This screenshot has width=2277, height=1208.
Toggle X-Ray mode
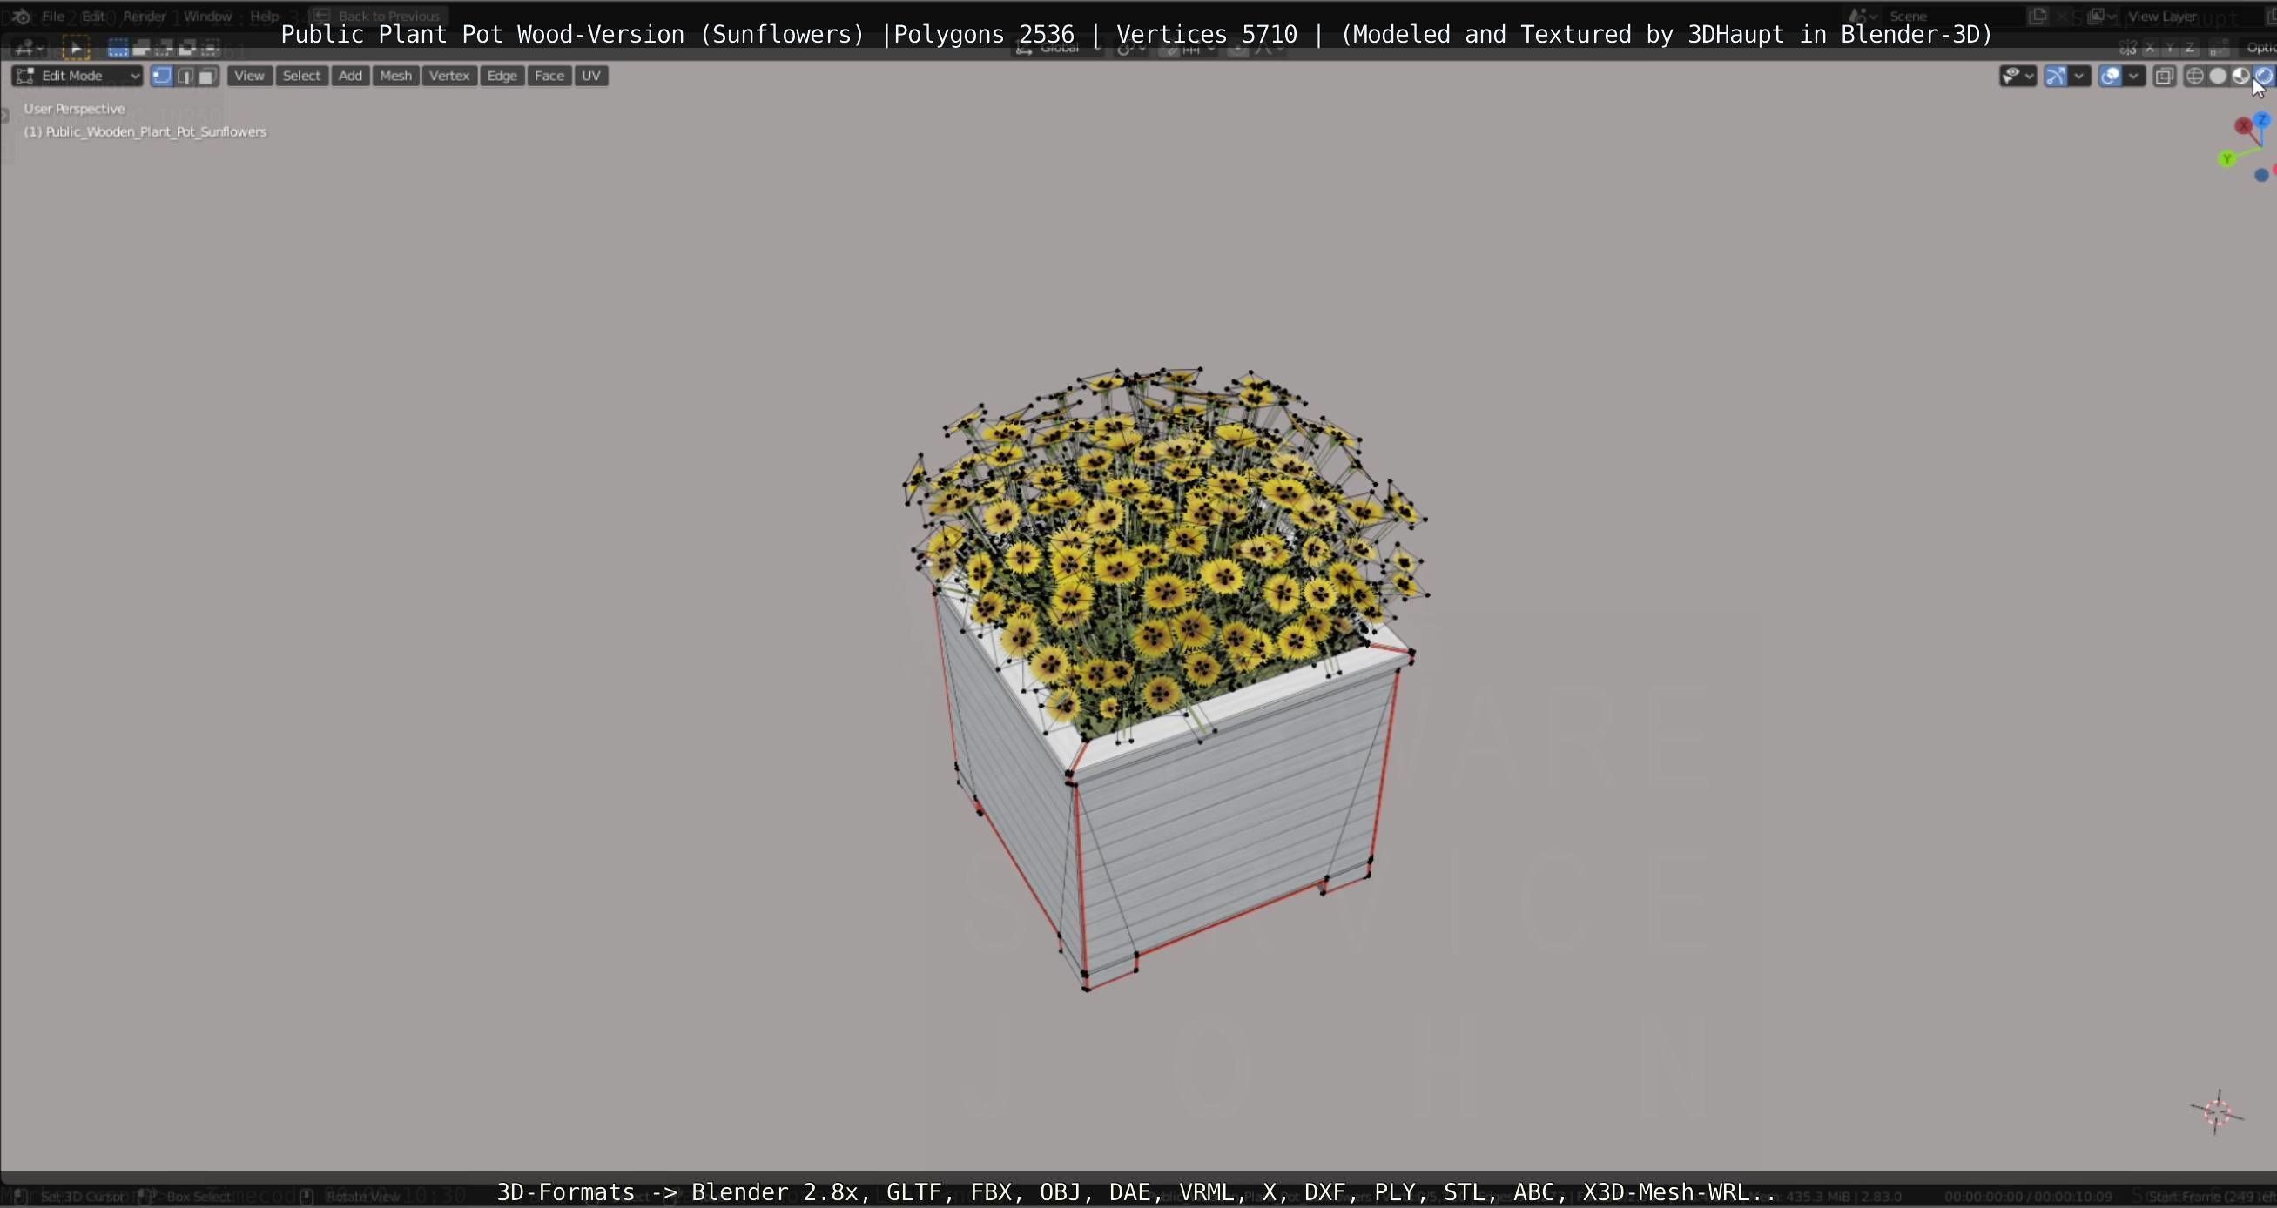2164,76
